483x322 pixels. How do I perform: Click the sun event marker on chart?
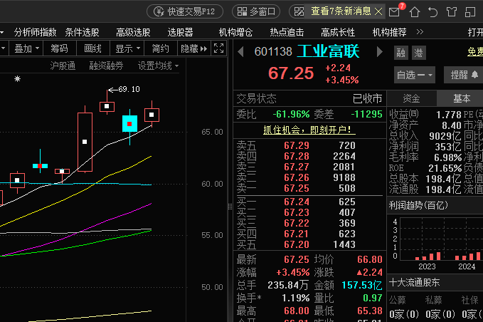coord(17,78)
